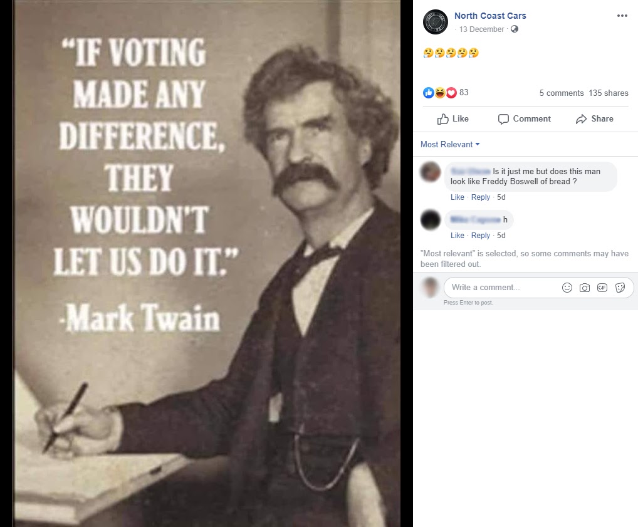
Task: Click the globe public privacy icon
Action: [515, 29]
